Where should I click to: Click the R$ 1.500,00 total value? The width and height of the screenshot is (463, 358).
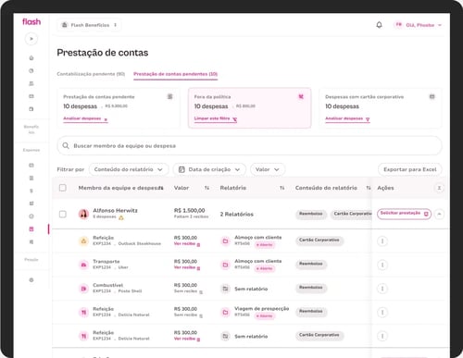(x=189, y=210)
